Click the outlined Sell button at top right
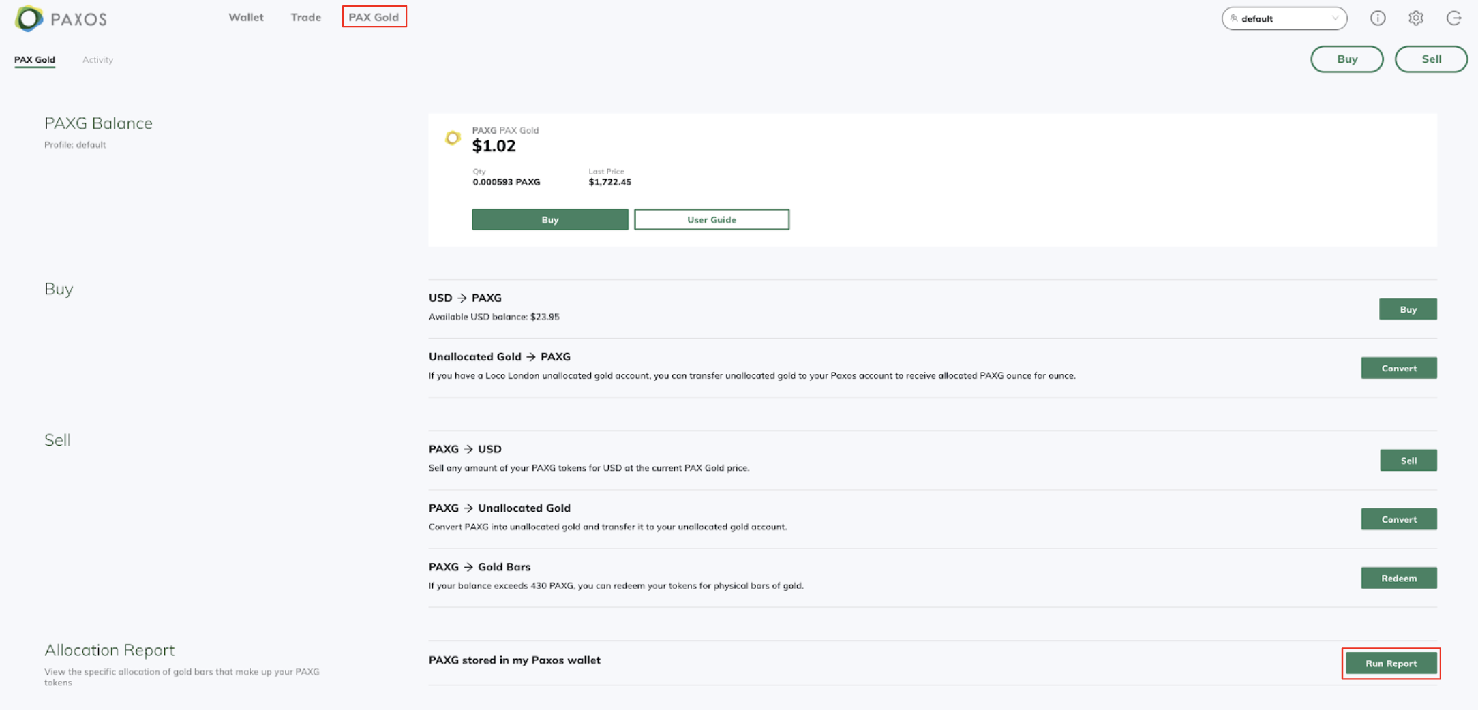The height and width of the screenshot is (710, 1478). (x=1431, y=59)
